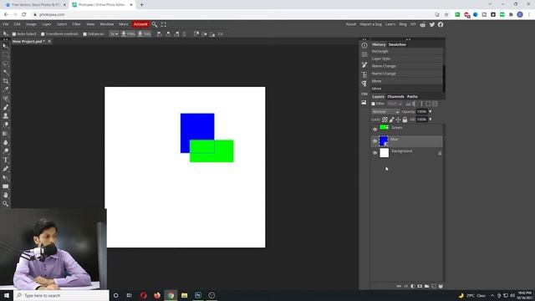Open the export scale 1x dropdown

click(114, 34)
